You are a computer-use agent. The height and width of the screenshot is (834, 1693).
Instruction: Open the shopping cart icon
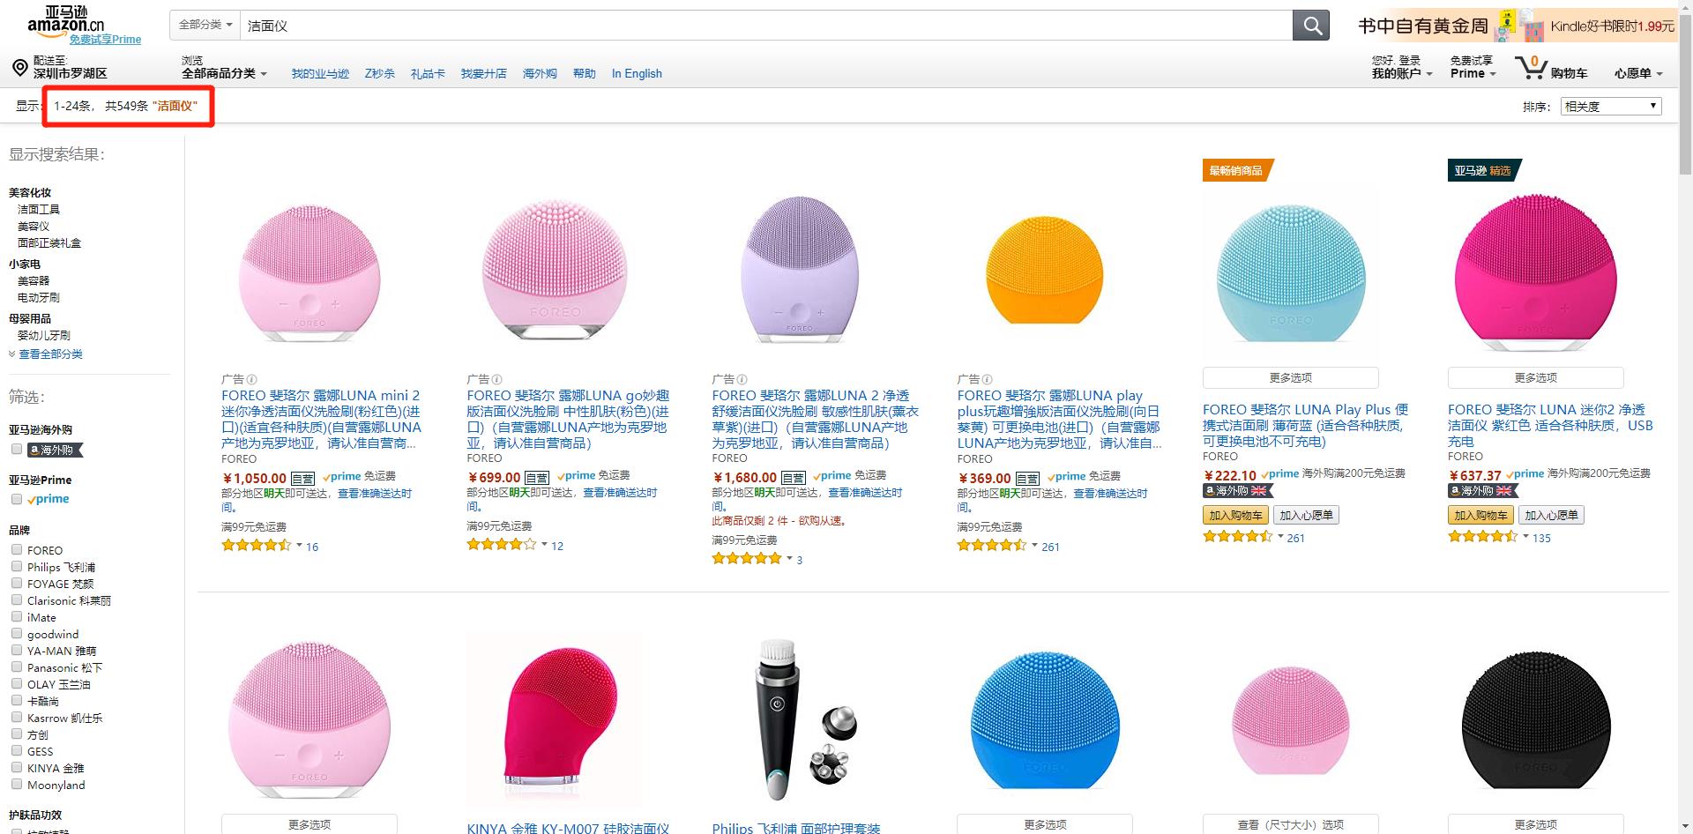pos(1531,68)
